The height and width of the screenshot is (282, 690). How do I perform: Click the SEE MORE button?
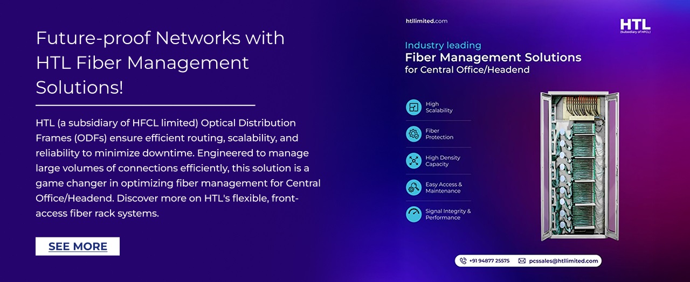point(78,246)
